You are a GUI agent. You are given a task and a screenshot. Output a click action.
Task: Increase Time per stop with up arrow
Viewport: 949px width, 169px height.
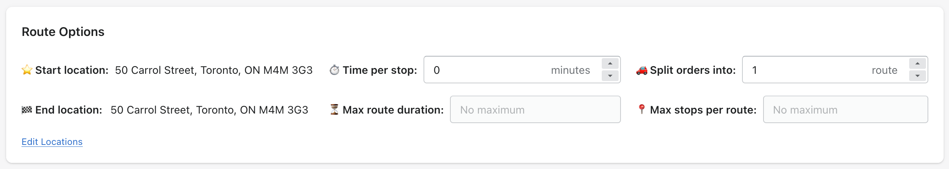610,63
